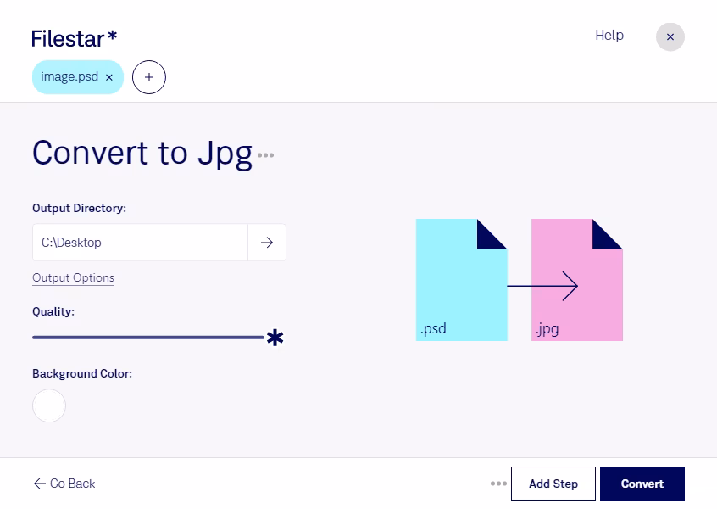Click the conversion arrow between file icons
717x509 pixels.
(542, 286)
